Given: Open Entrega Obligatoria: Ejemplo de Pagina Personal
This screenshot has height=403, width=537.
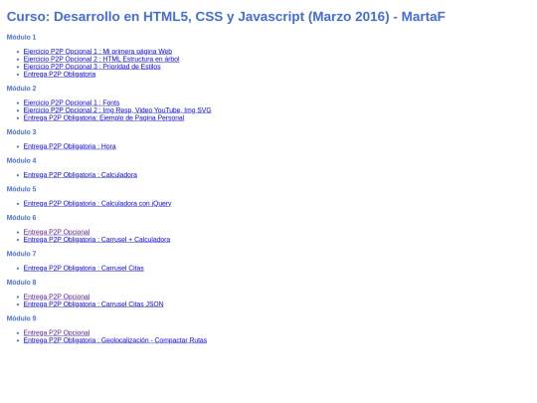Looking at the screenshot, I should tap(103, 117).
